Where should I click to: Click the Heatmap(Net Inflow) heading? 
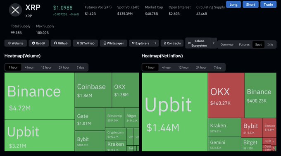(162, 56)
